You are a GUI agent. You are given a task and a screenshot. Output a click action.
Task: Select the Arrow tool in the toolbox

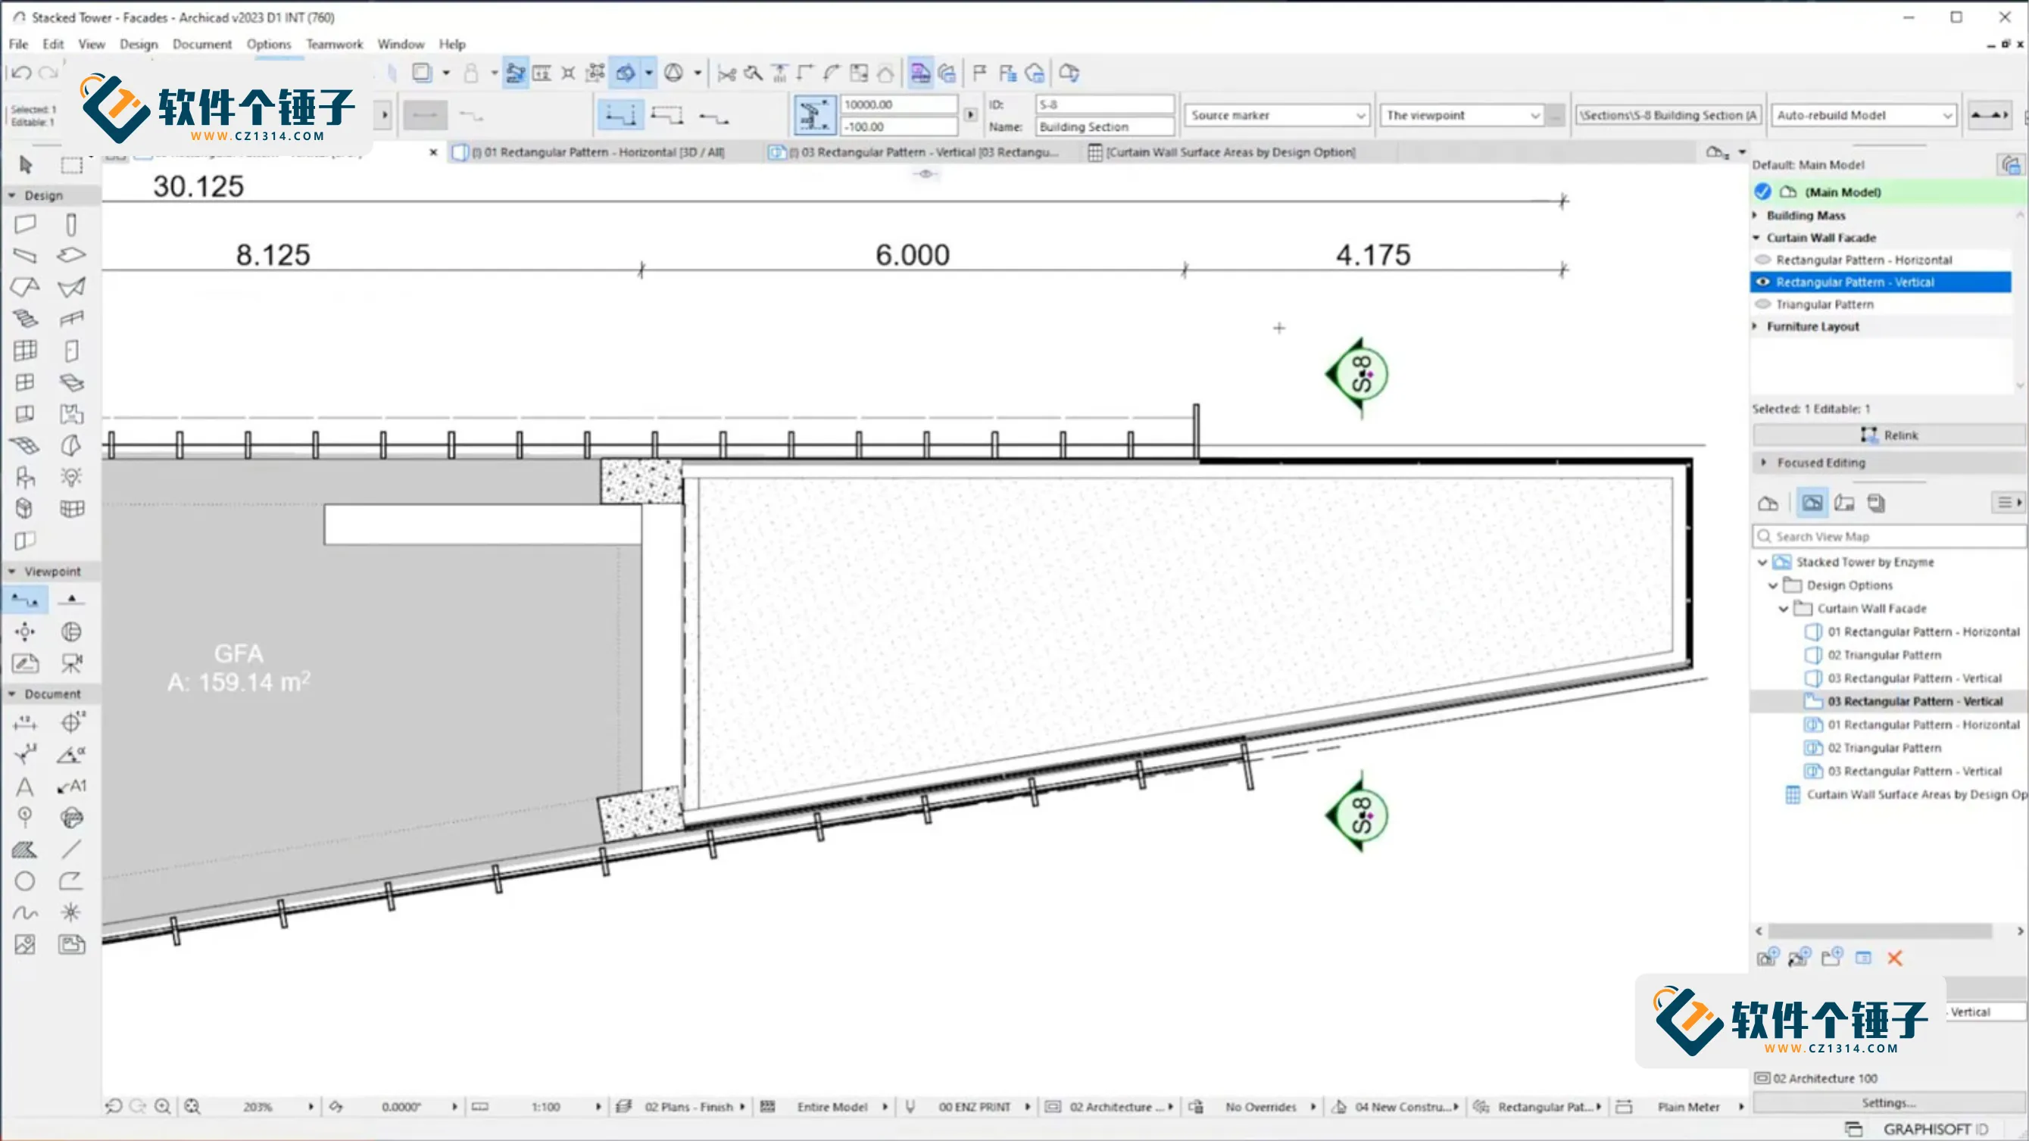point(25,164)
